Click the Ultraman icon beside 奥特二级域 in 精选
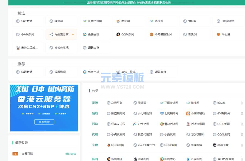Screen dimensions: 245x161 [x=18, y=48]
